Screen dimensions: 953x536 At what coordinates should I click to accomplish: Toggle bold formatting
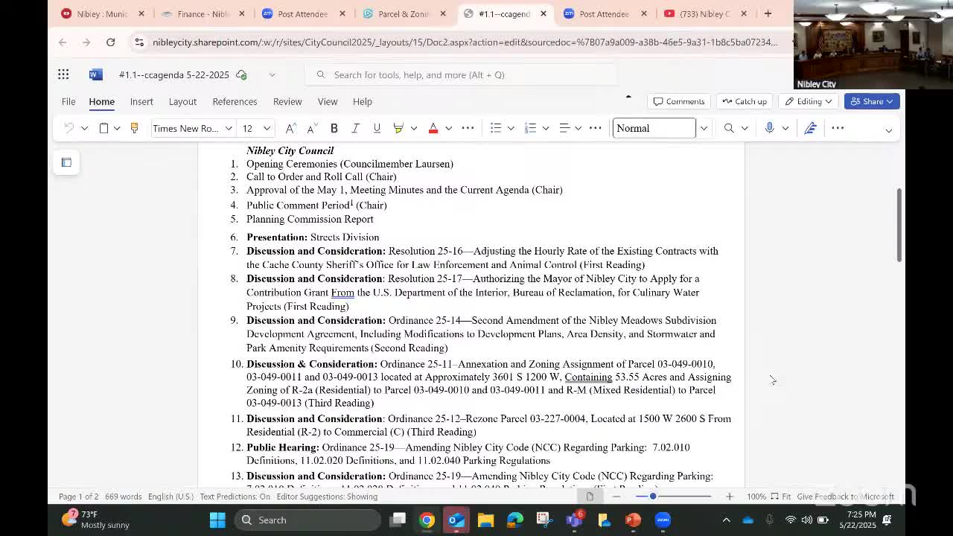pos(334,128)
